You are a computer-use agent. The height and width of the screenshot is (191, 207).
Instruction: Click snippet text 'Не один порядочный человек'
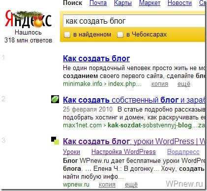click(x=107, y=68)
